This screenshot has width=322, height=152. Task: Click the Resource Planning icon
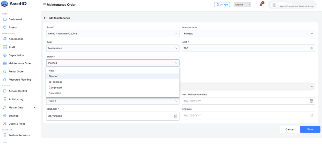coord(5,80)
